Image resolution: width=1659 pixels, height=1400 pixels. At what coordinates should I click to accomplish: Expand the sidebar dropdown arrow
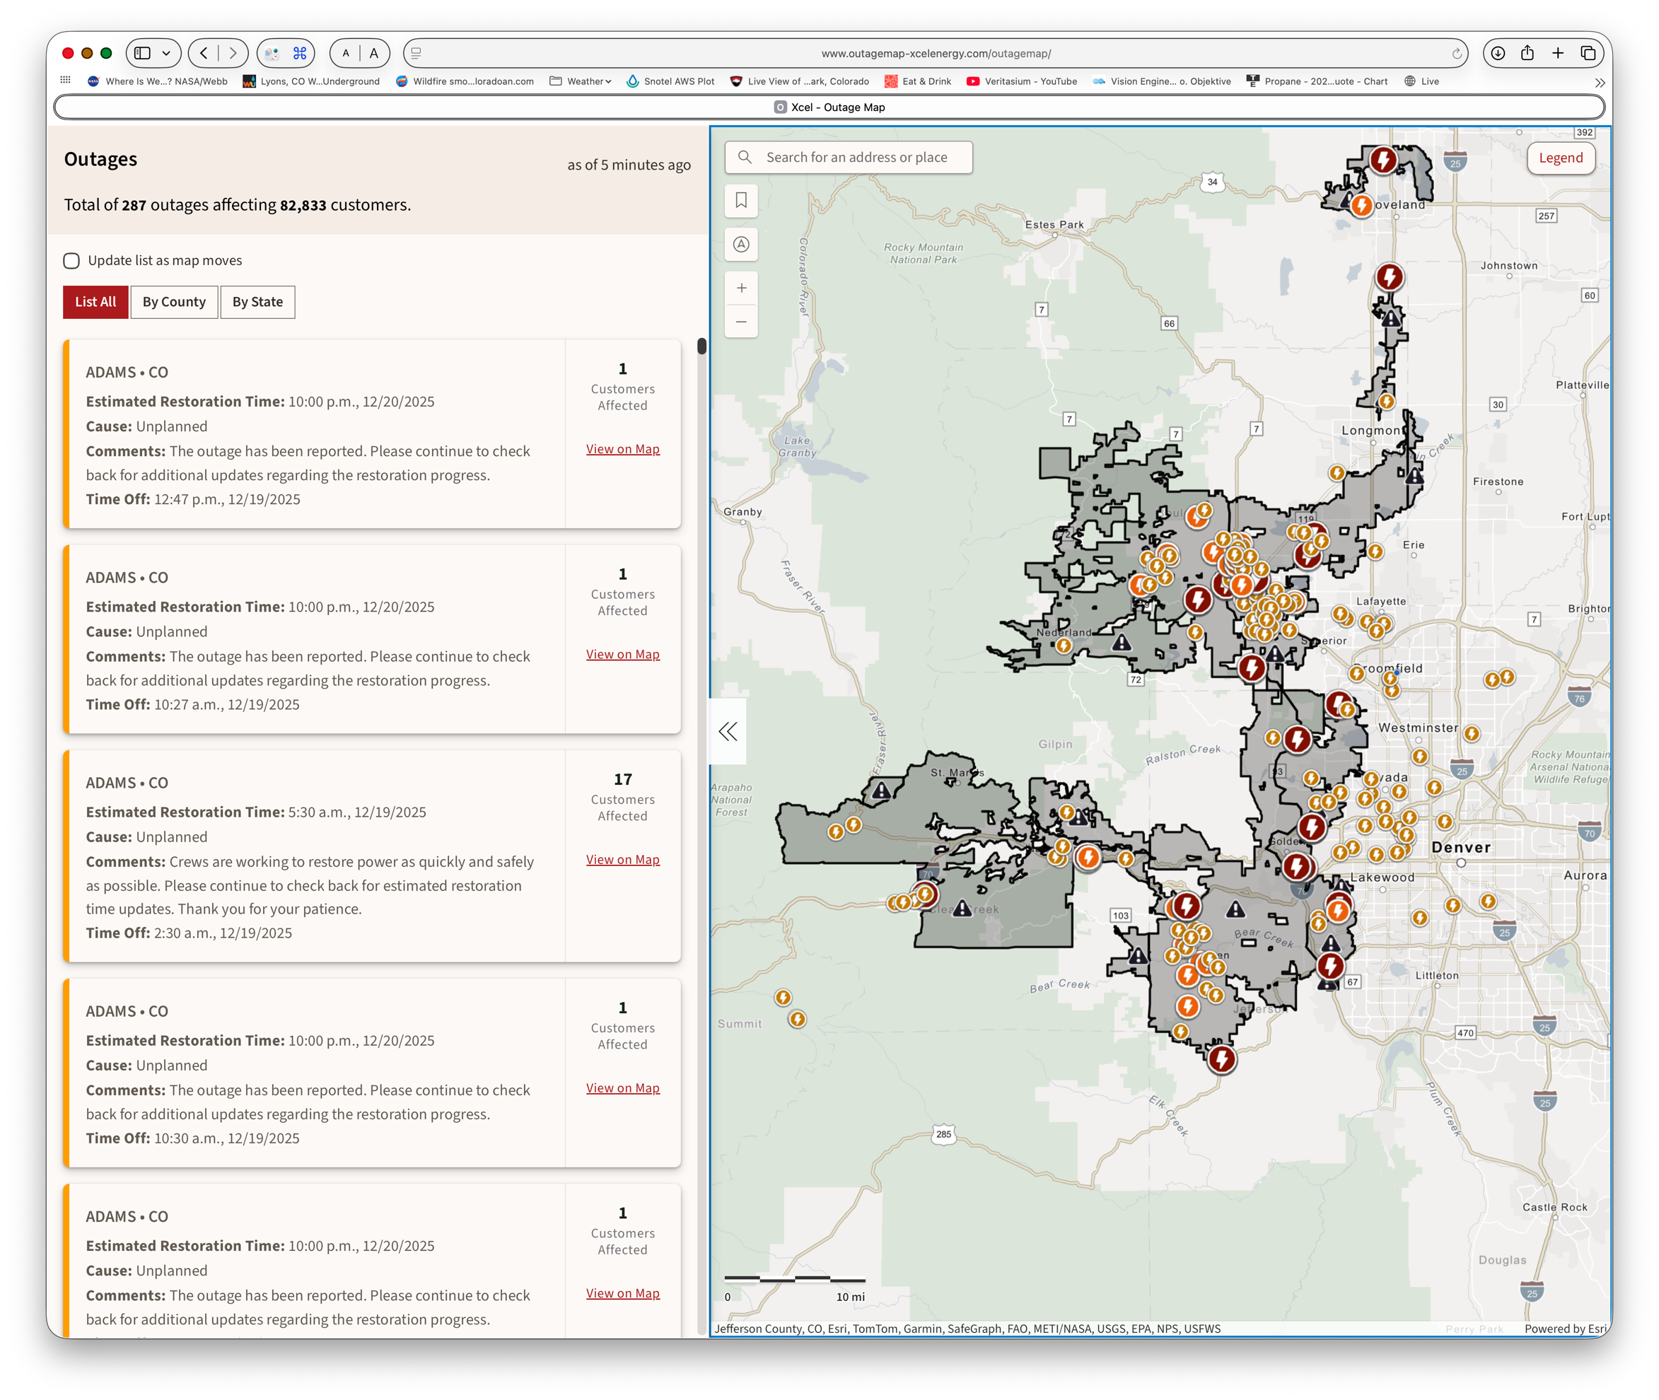166,53
